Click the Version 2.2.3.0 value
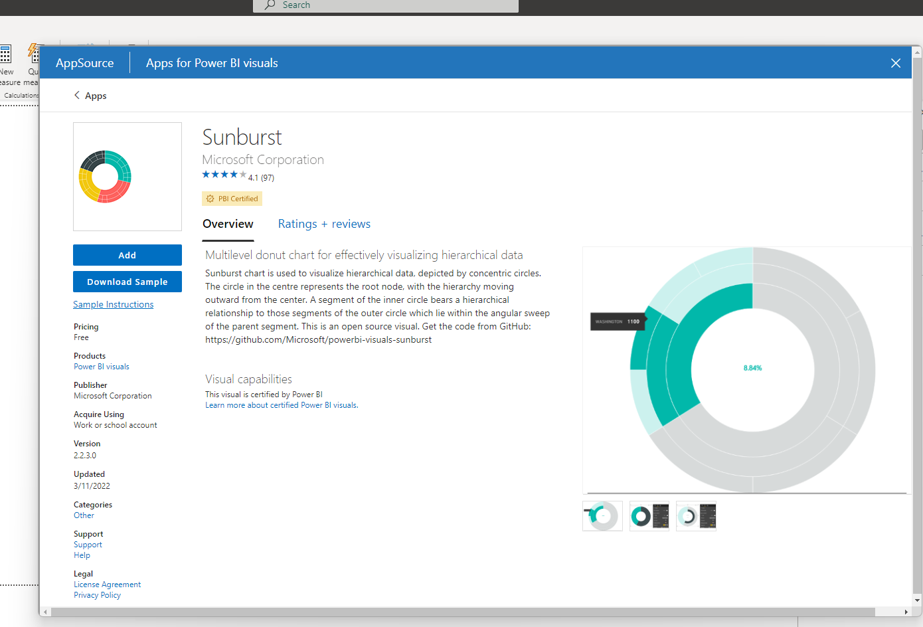This screenshot has width=923, height=627. click(x=85, y=456)
